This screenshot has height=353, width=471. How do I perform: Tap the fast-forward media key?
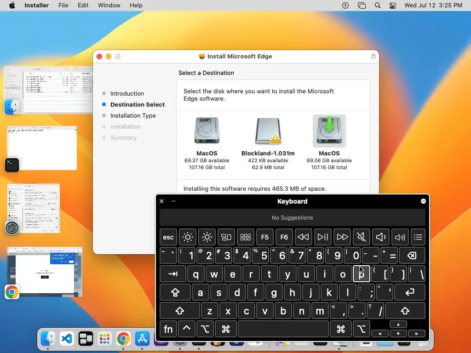point(342,237)
